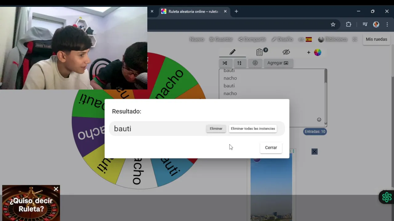Toggle the hide entries eye icon
394x221 pixels.
pyautogui.click(x=286, y=52)
